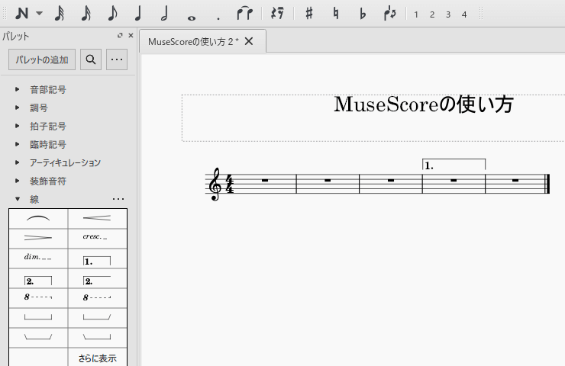
Task: Toggle the tie between notes
Action: [x=244, y=13]
